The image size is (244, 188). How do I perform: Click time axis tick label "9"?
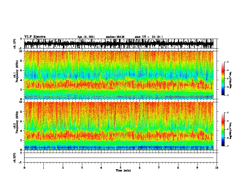[197, 168]
